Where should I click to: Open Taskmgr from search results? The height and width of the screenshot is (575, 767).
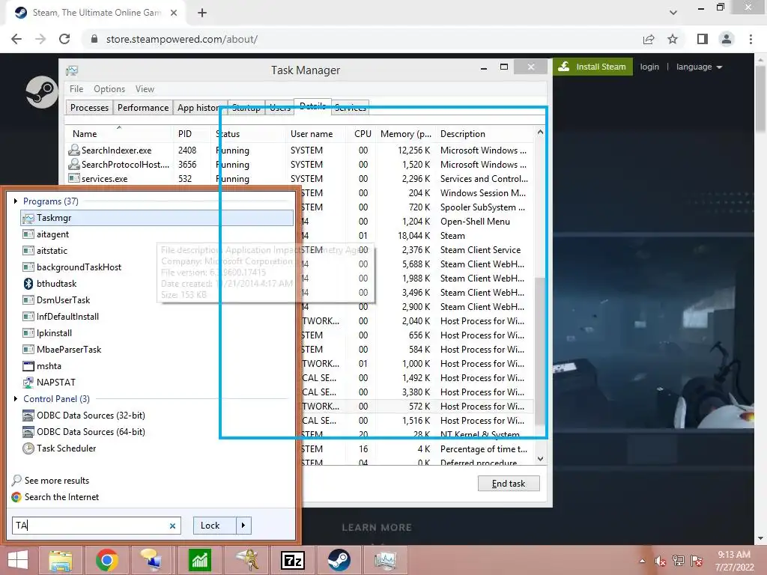[x=157, y=218]
